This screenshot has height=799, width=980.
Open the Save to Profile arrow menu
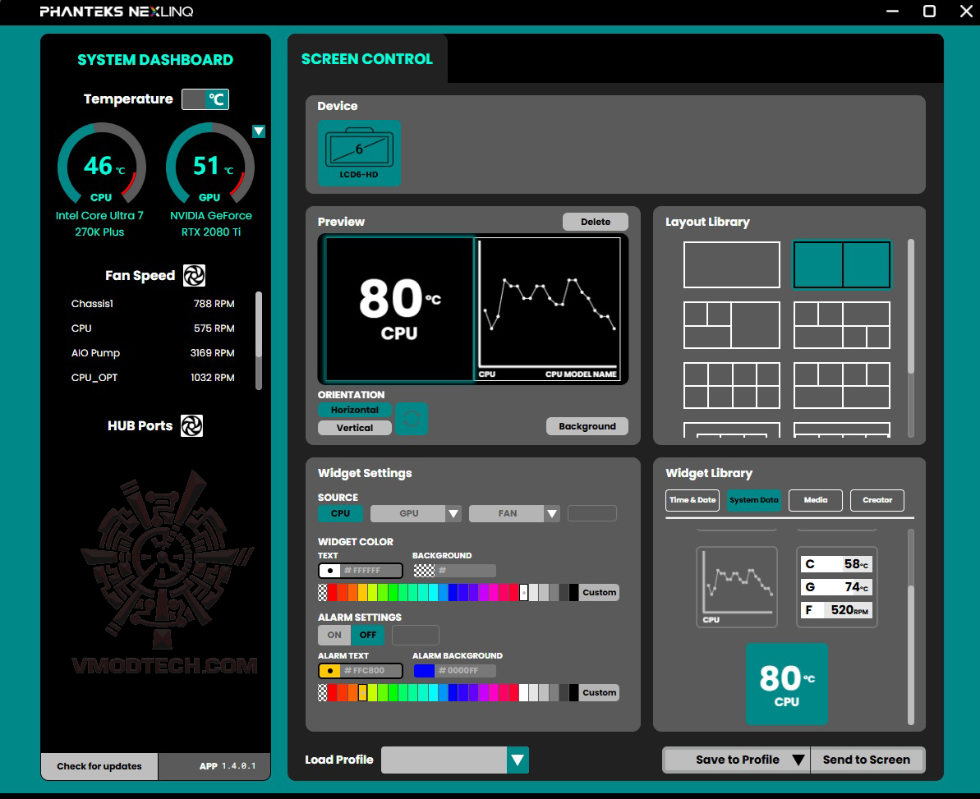[x=798, y=760]
